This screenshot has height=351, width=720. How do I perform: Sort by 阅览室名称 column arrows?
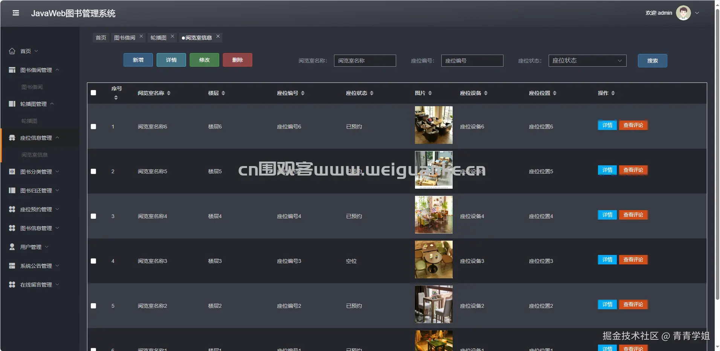169,93
